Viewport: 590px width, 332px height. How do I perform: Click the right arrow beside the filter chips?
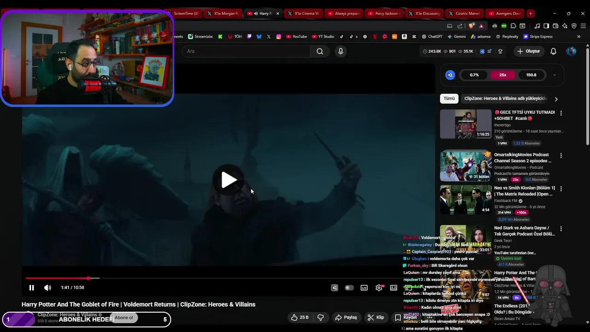click(556, 99)
